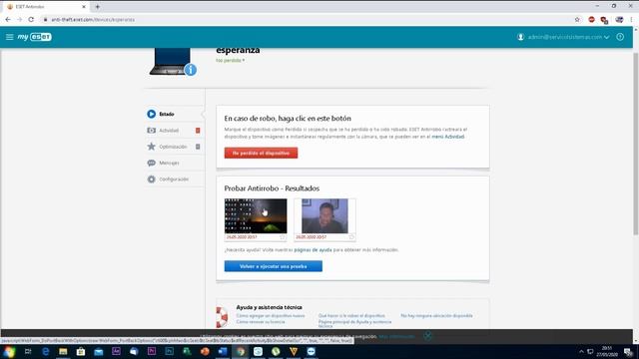Open the webcam photo thumbnail
Viewport: 639px width, 359px height.
pyautogui.click(x=324, y=216)
